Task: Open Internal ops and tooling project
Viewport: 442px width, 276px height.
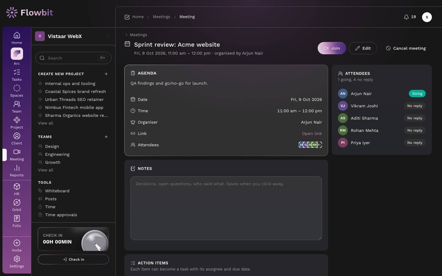Action: pyautogui.click(x=70, y=83)
